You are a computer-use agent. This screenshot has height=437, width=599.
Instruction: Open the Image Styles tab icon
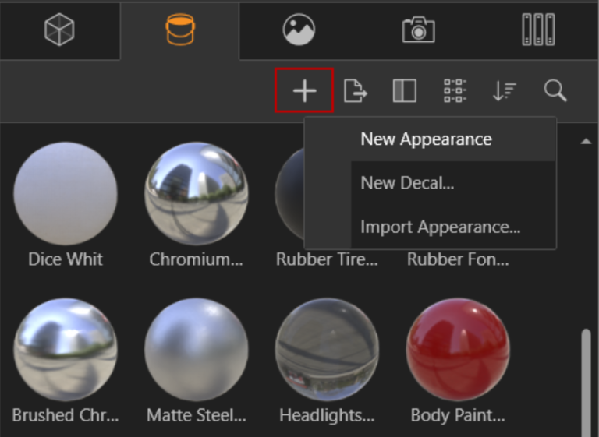pos(537,30)
